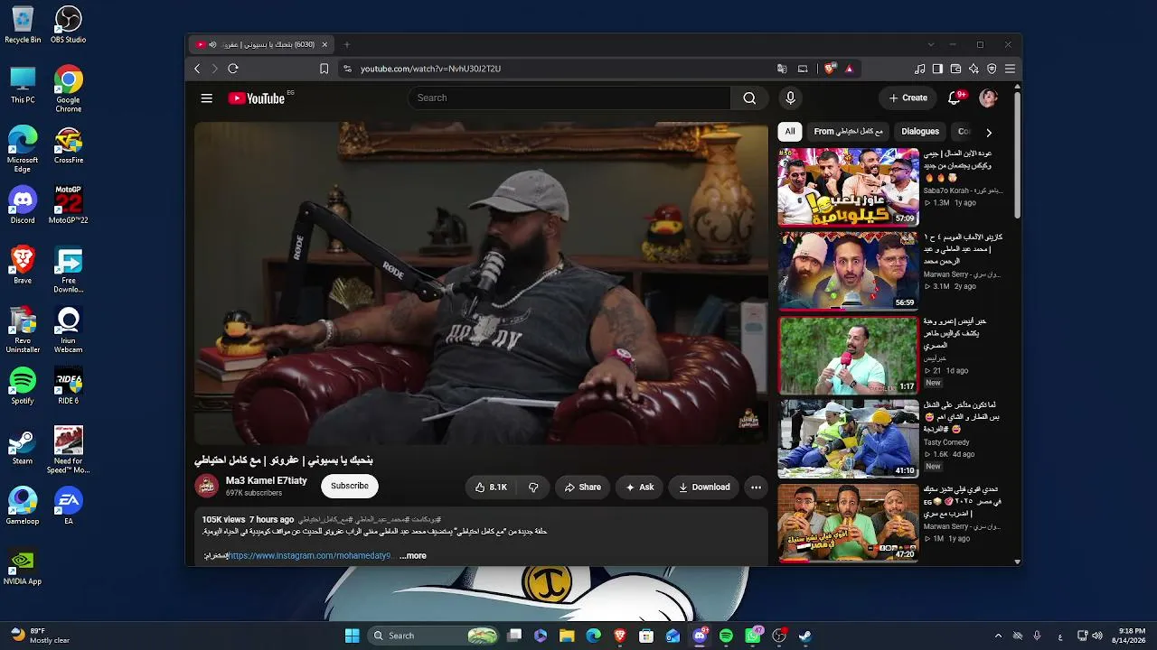The width and height of the screenshot is (1157, 650).
Task: Show hidden system tray icons chevron
Action: click(998, 636)
